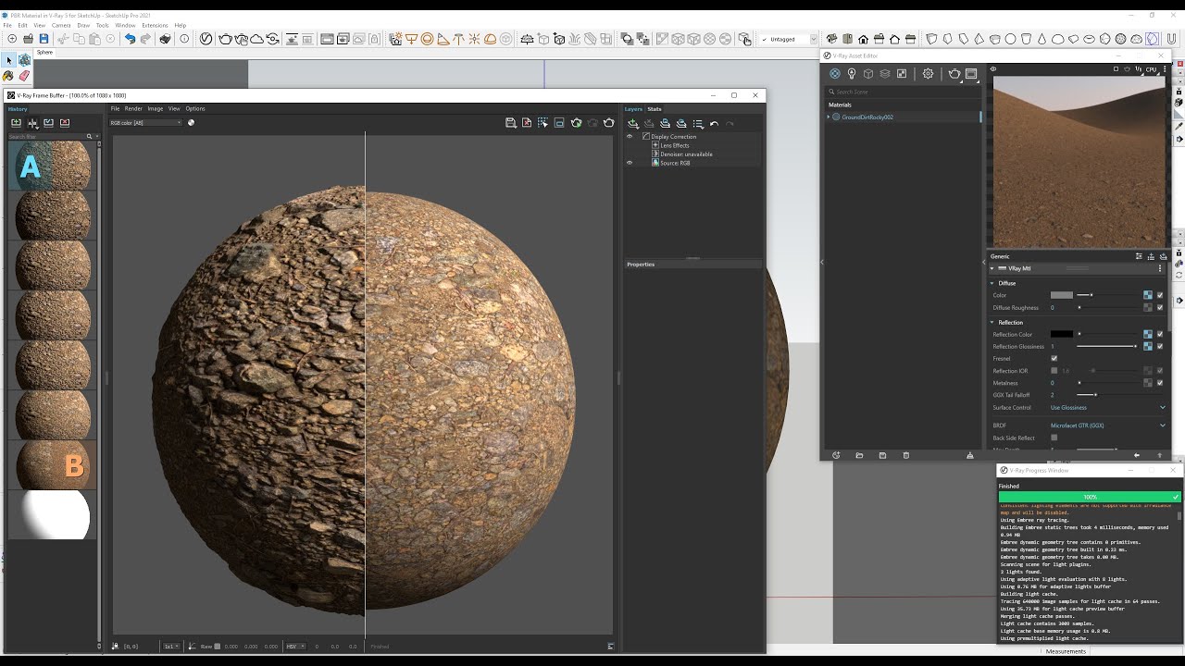Click the undo arrow in Layers panel
Screen dimensions: 1185x666
pos(714,123)
